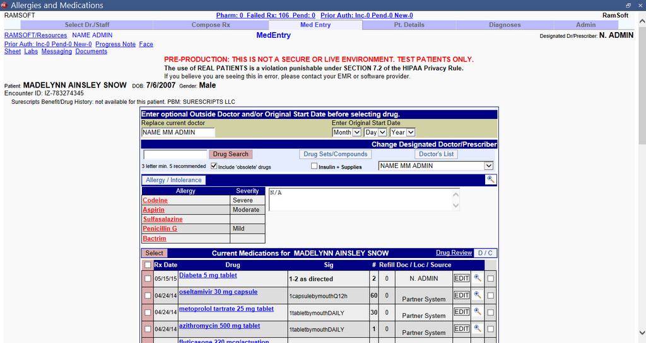Check the select-all medications header checkbox

tap(147, 265)
